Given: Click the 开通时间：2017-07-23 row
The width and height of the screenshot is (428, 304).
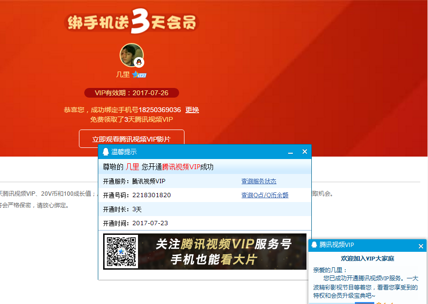Looking at the screenshot, I should click(x=205, y=223).
